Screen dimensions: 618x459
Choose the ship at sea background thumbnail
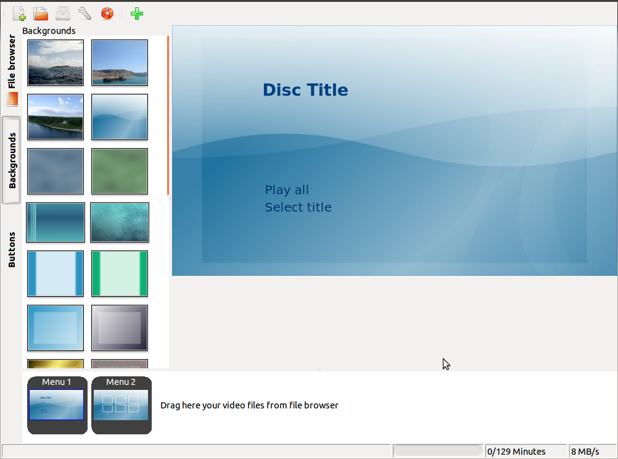120,62
